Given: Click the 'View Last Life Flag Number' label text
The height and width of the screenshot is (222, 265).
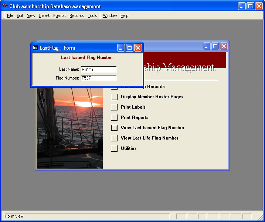Looking at the screenshot, I should tap(149, 138).
